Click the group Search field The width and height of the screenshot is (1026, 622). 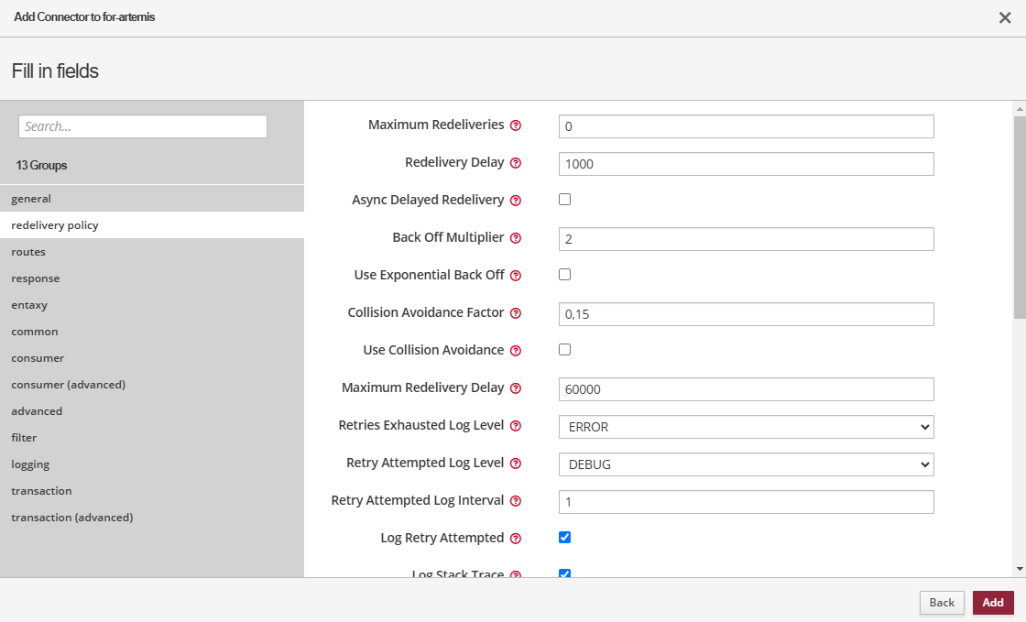click(x=143, y=126)
